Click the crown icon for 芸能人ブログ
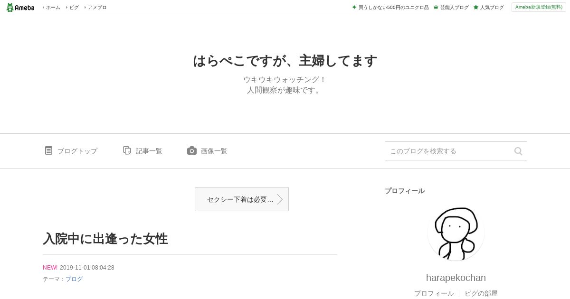The height and width of the screenshot is (299, 570). tap(436, 7)
